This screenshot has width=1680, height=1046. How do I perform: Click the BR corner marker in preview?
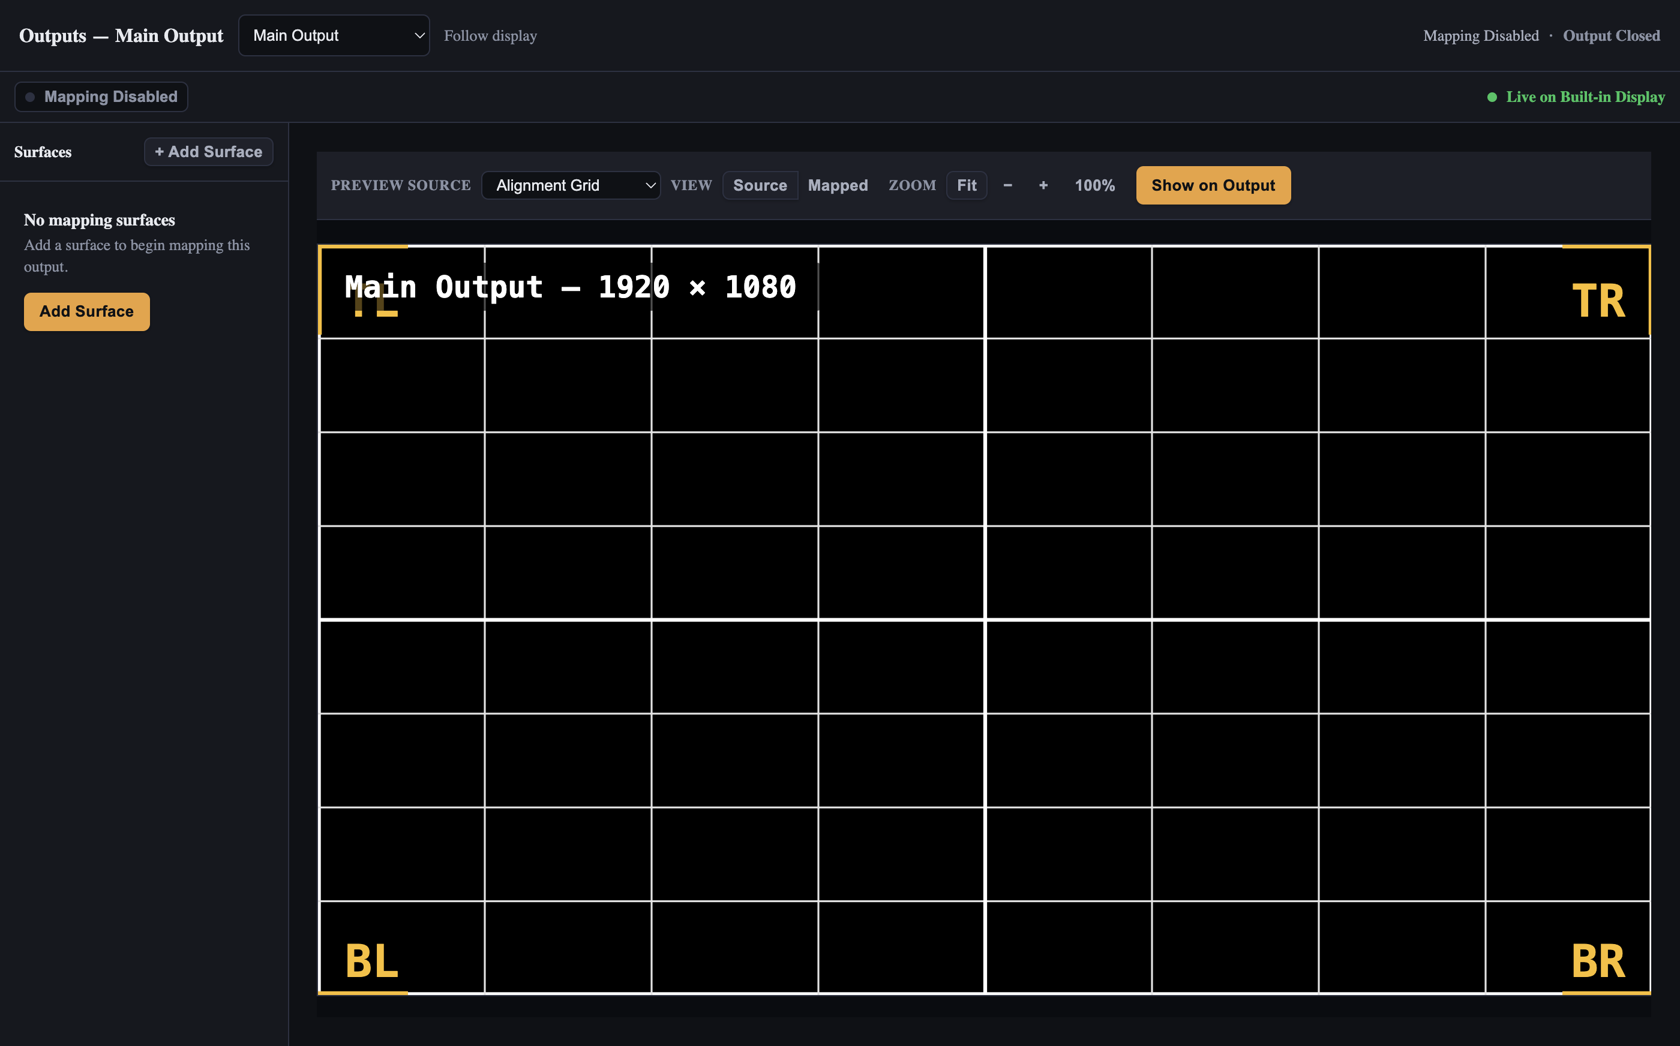click(x=1598, y=961)
